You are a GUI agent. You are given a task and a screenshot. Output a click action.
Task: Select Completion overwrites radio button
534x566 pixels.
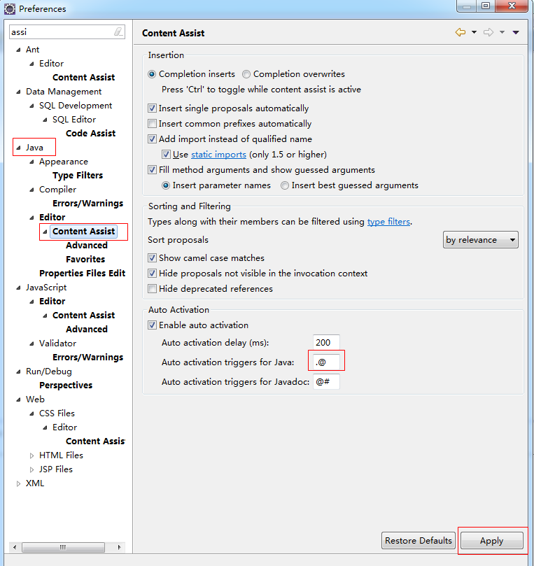click(246, 74)
